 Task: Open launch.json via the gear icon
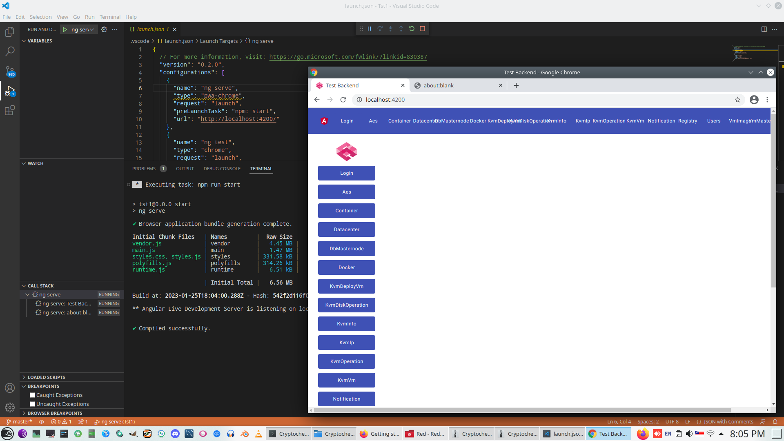tap(104, 29)
